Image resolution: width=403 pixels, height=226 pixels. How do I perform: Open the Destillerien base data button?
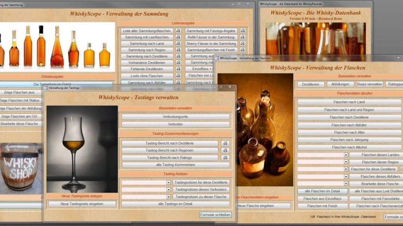[x=311, y=84]
